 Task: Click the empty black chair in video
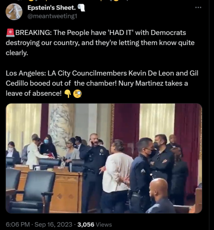(34, 192)
